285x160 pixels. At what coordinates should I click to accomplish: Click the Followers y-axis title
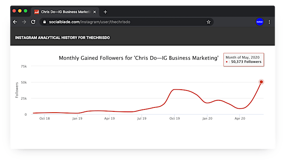coord(17,90)
